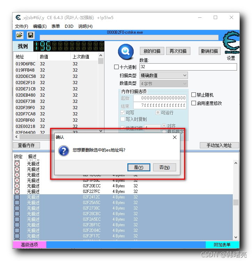The image size is (252, 261).
Task: Open the 扫描类型 dropdown
Action: click(x=164, y=75)
